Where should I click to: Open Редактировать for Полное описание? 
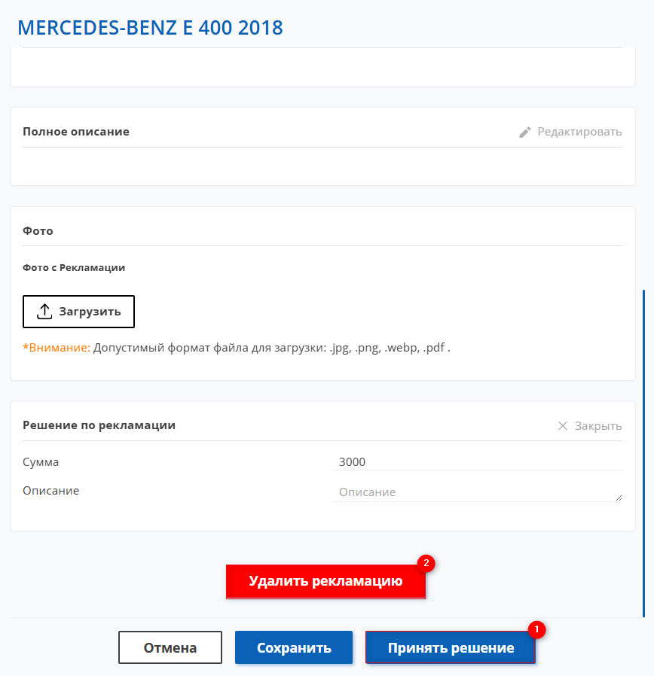click(x=570, y=132)
